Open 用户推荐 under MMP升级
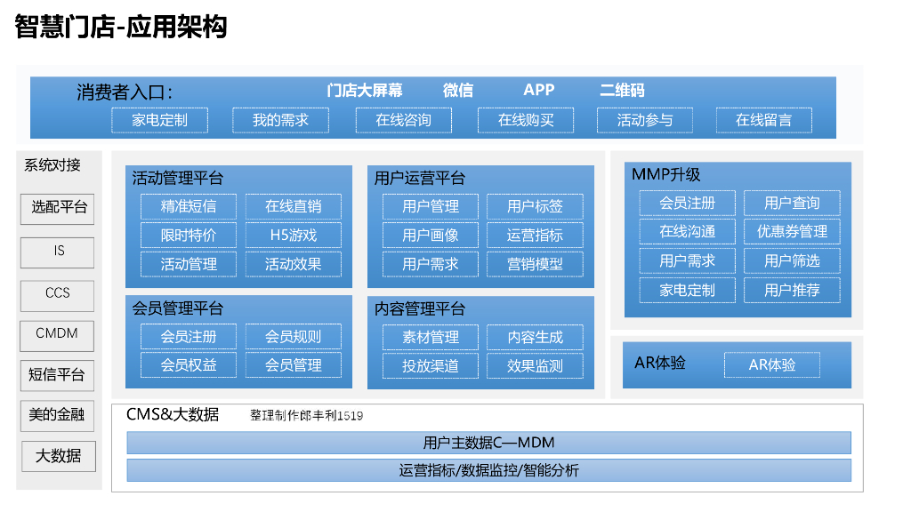Image resolution: width=911 pixels, height=512 pixels. pos(793,290)
